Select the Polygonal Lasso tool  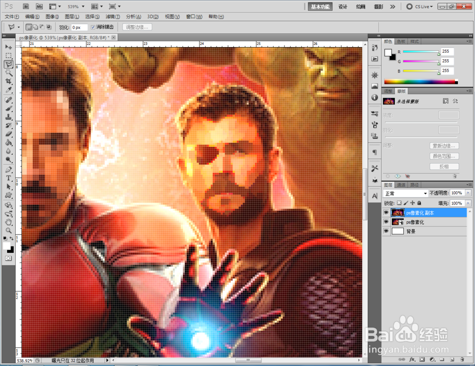tap(9, 64)
